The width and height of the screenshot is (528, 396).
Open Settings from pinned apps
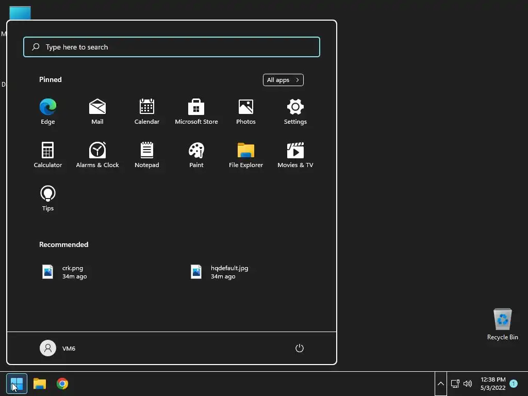[295, 112]
